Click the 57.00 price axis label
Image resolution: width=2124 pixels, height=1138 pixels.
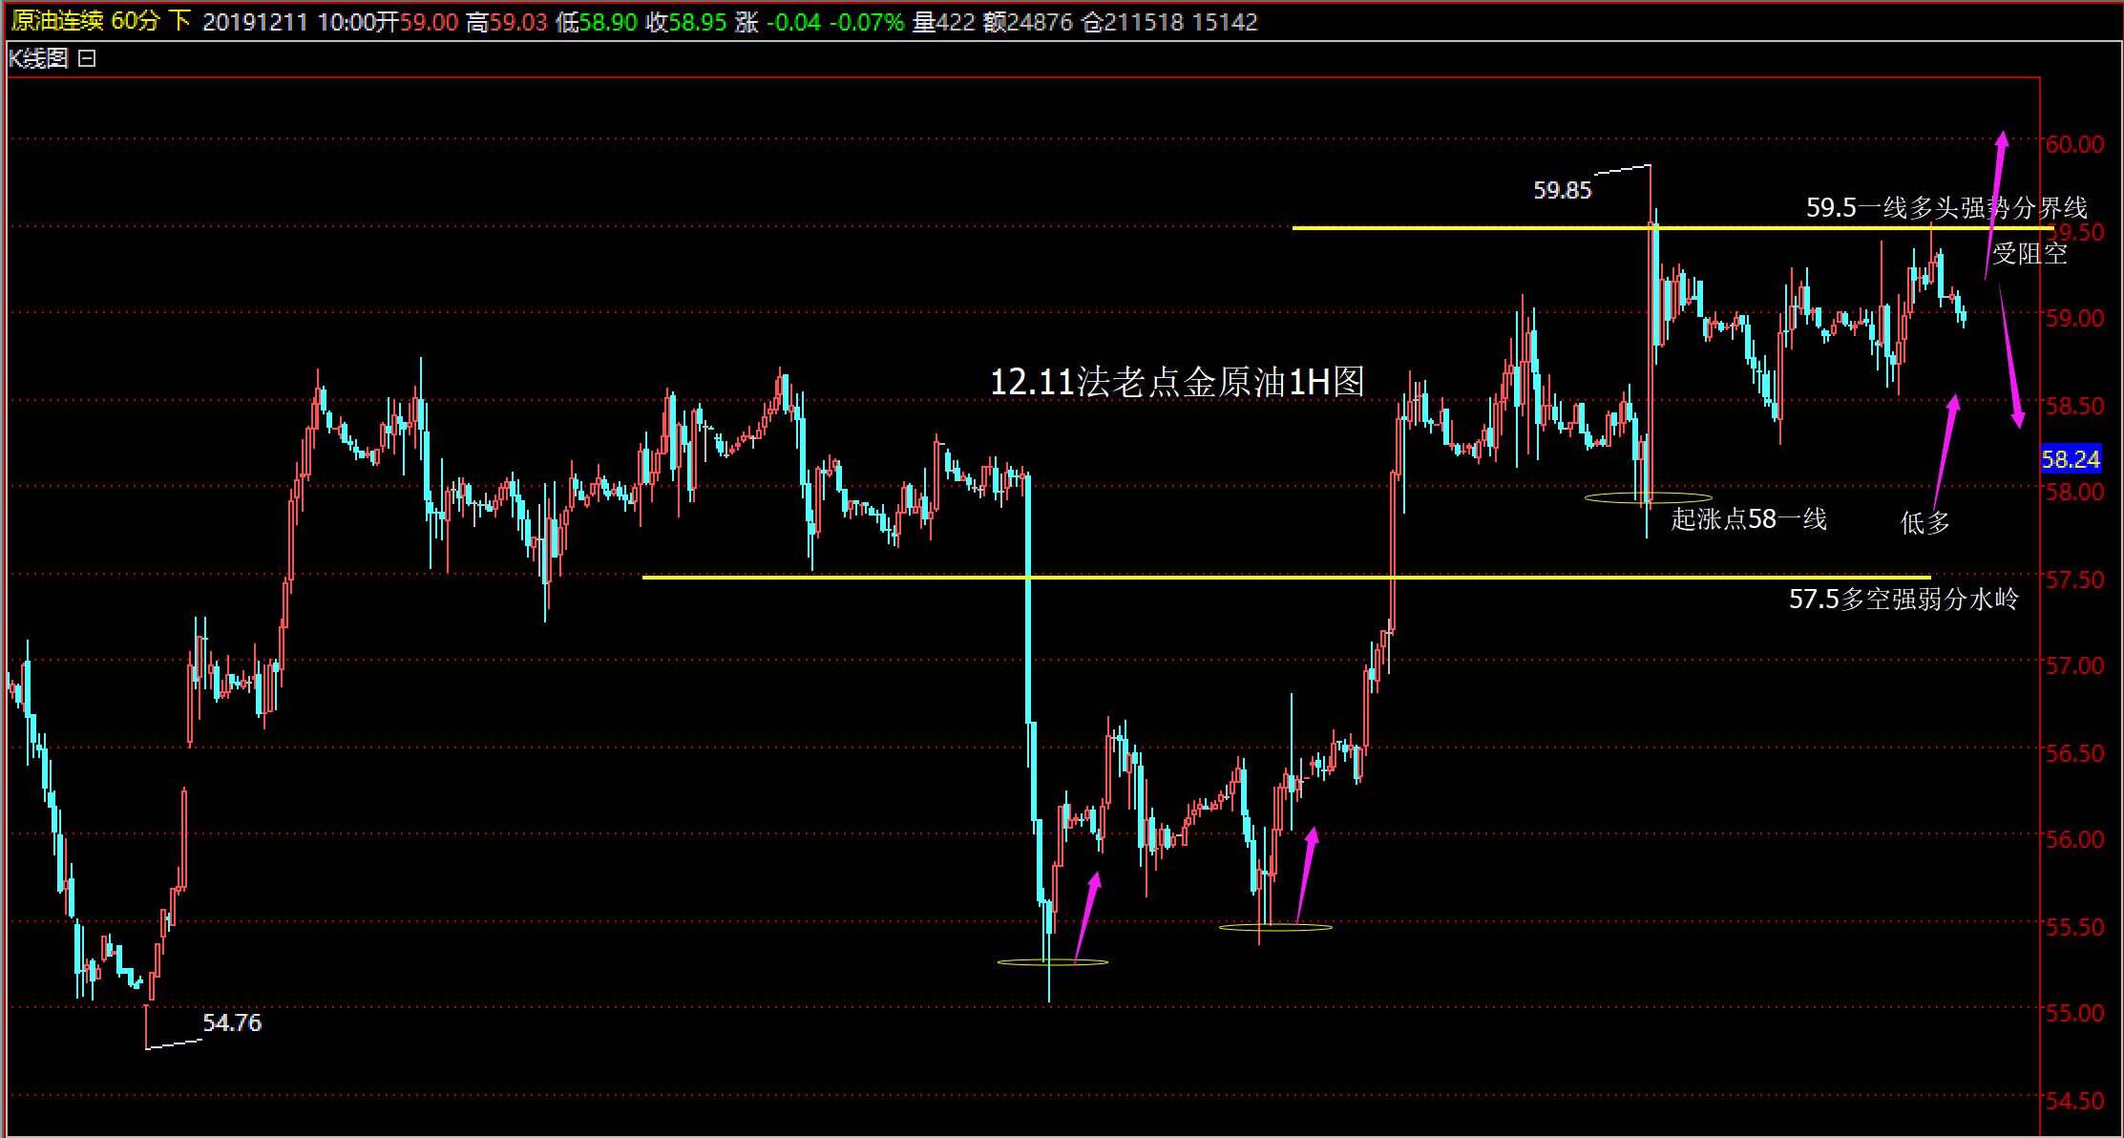2074,665
